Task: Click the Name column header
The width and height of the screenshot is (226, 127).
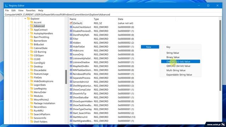Action: (x=73, y=19)
